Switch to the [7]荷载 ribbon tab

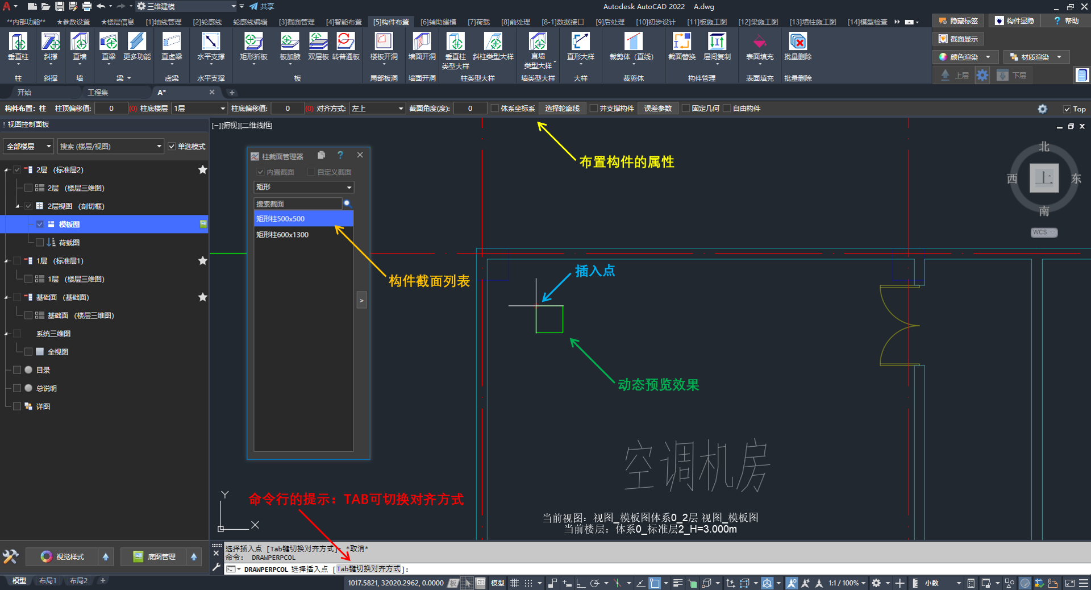tap(478, 22)
